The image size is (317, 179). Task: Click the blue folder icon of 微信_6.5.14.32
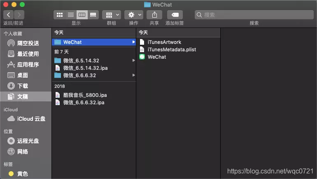click(x=58, y=60)
